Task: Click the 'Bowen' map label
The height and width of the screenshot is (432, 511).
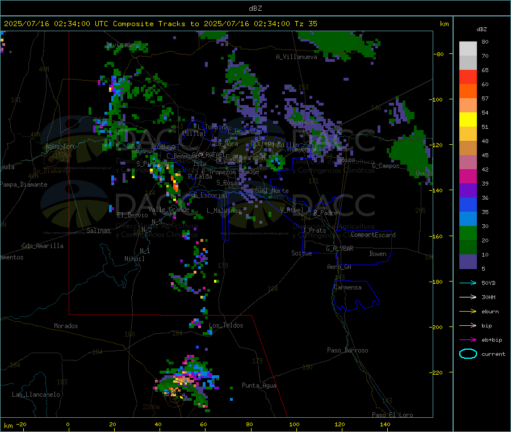Action: point(378,254)
